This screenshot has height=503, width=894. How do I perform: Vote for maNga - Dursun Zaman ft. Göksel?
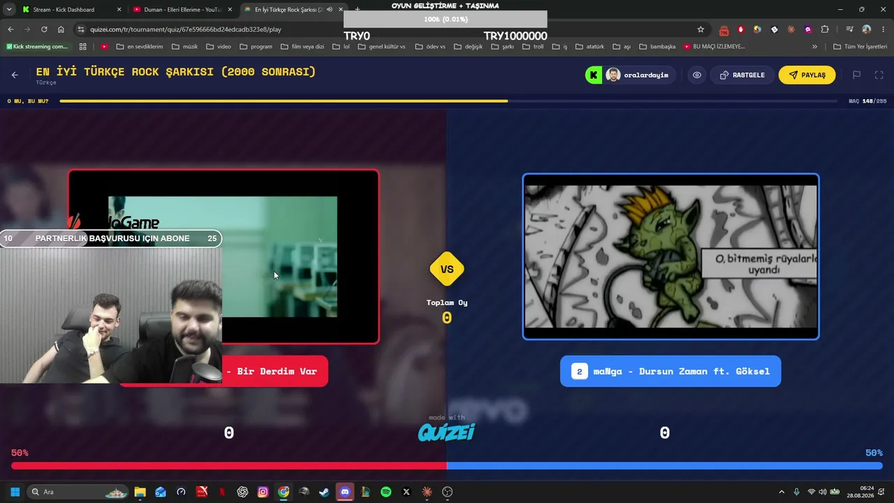(x=670, y=371)
